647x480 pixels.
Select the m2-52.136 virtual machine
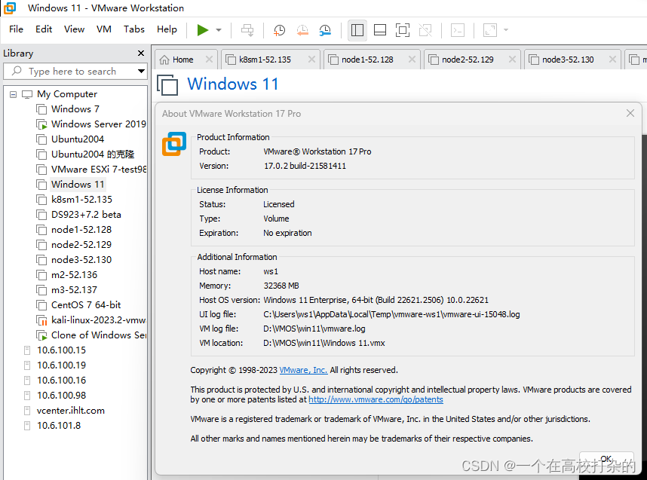[x=74, y=274]
